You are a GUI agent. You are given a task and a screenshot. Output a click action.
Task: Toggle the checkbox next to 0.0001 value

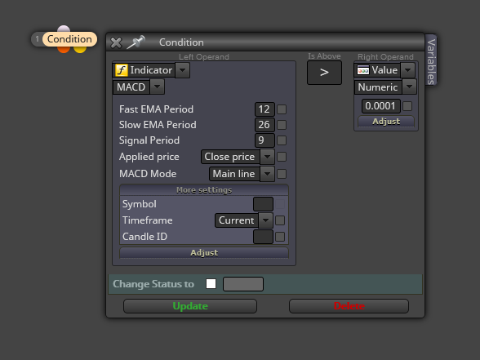[x=407, y=106]
